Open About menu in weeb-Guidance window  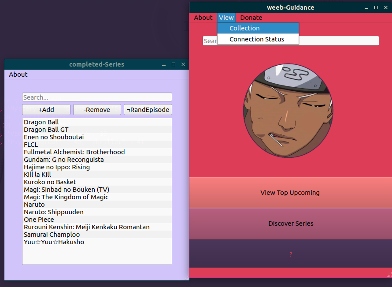point(203,18)
